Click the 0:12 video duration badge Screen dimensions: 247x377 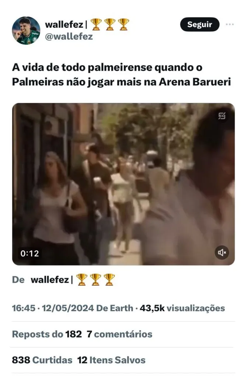[29, 253]
